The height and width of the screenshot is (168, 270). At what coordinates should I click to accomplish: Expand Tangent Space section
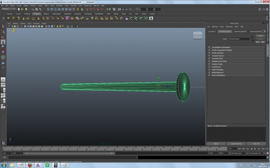coord(236,56)
